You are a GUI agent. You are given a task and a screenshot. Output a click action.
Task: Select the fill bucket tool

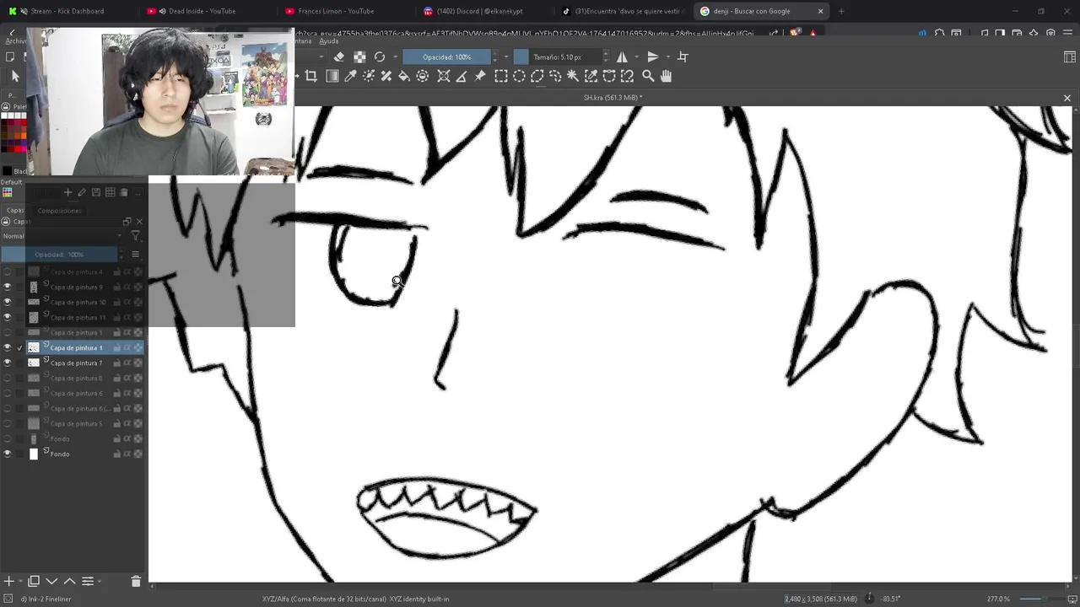pos(404,76)
